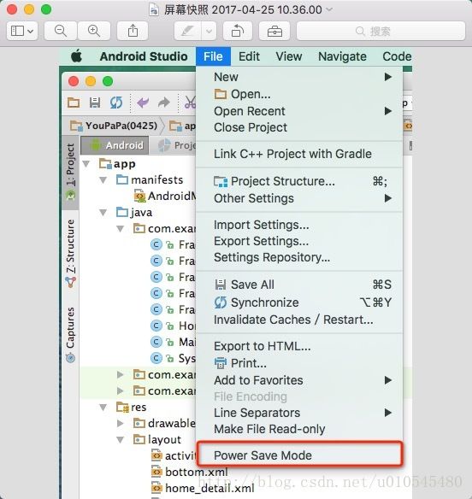Viewport: 472px width, 499px height.
Task: Choose Export Settings...
Action: click(x=299, y=241)
